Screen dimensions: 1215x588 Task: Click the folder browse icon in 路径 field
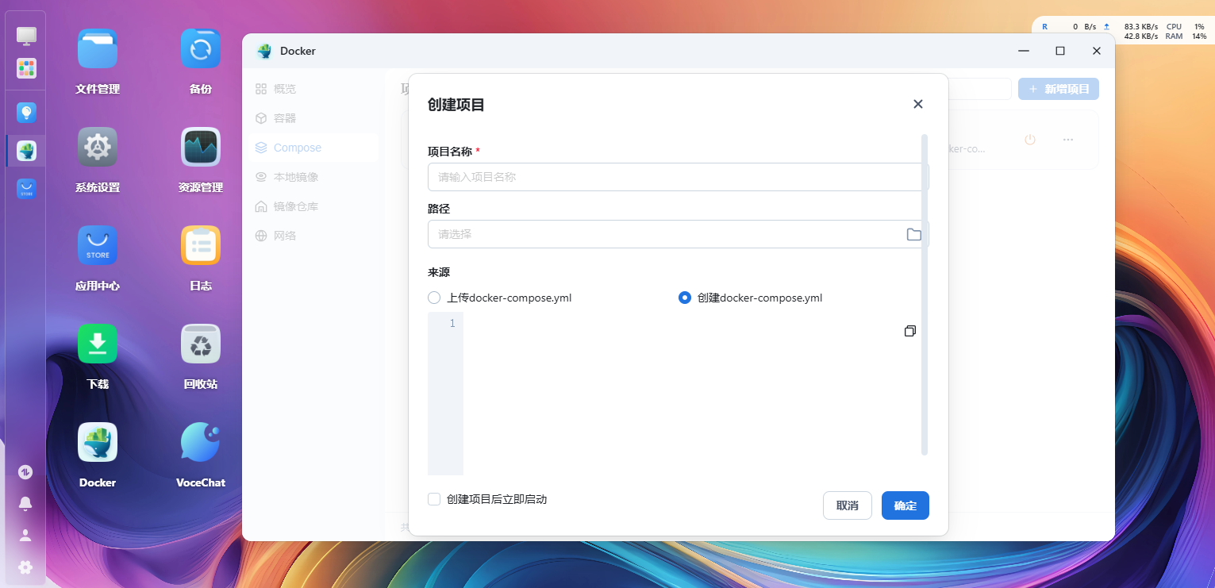pos(913,234)
